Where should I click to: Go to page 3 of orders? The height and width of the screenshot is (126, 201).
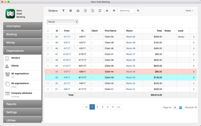[103, 107]
